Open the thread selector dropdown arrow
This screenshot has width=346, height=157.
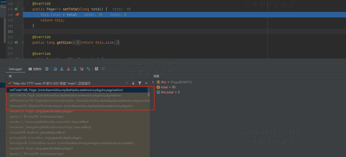146,83
